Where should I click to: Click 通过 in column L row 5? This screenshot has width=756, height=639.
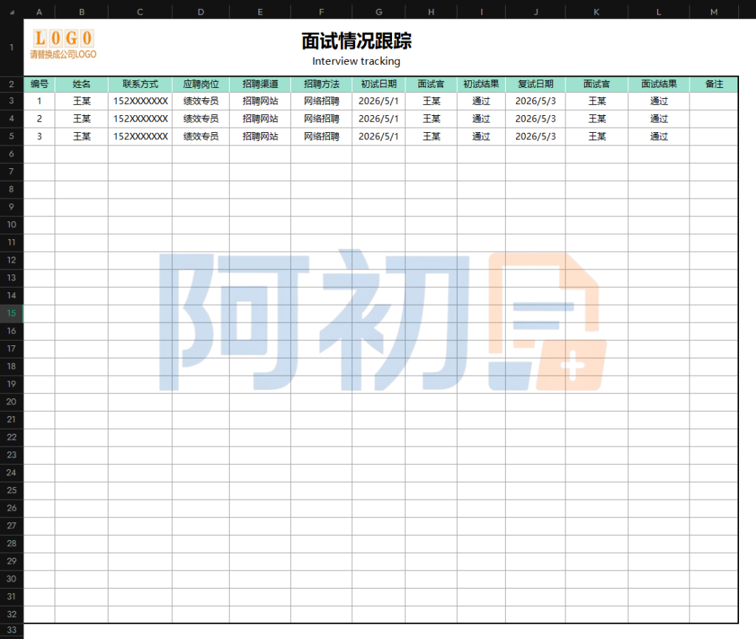pyautogui.click(x=659, y=137)
